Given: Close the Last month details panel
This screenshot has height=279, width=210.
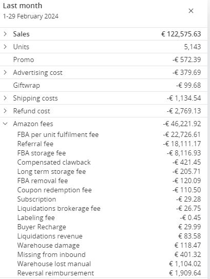Looking at the screenshot, I should coord(191,11).
